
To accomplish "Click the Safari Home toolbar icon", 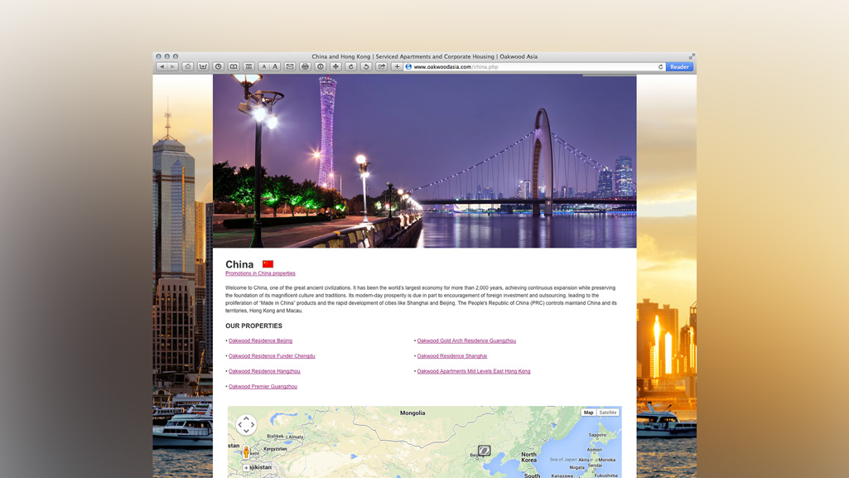I will tap(188, 67).
